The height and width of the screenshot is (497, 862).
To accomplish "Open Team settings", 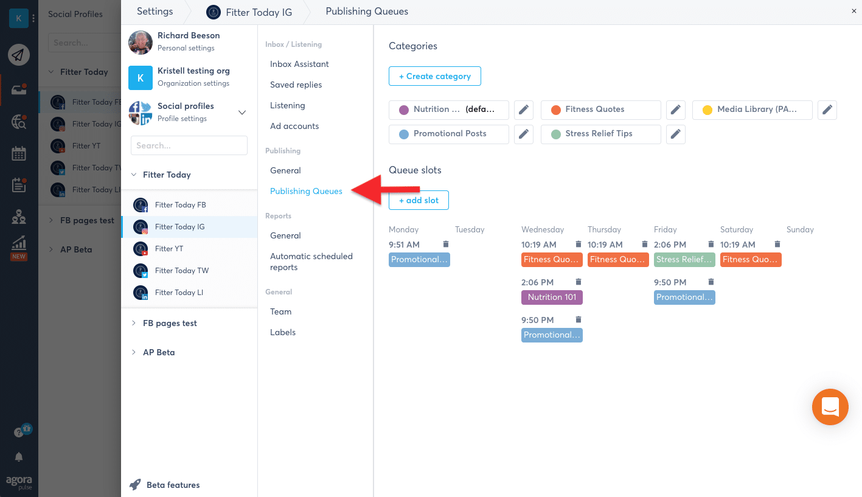I will [281, 311].
